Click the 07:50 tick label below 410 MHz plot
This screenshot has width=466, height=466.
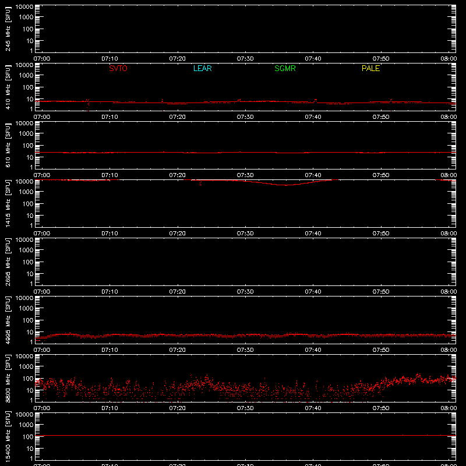click(381, 117)
